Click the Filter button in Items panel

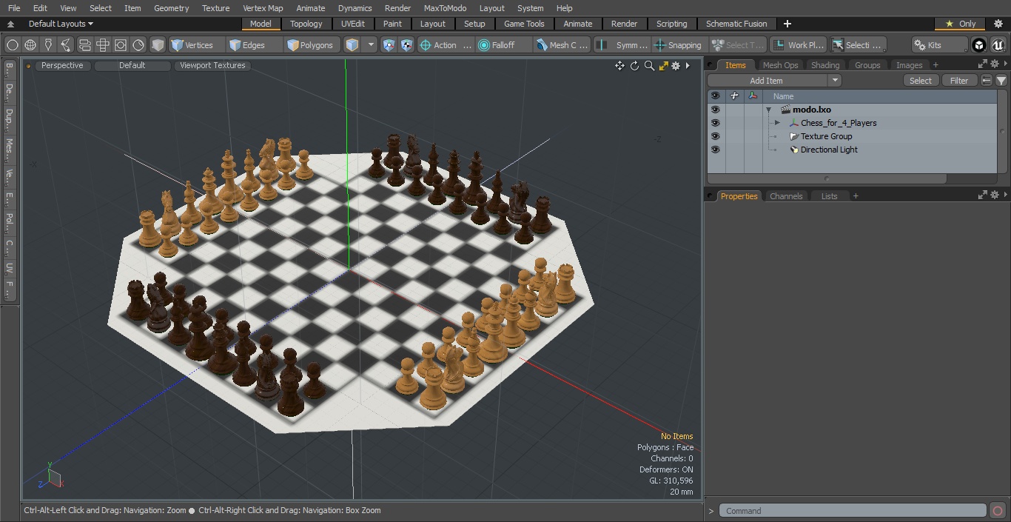click(x=959, y=81)
